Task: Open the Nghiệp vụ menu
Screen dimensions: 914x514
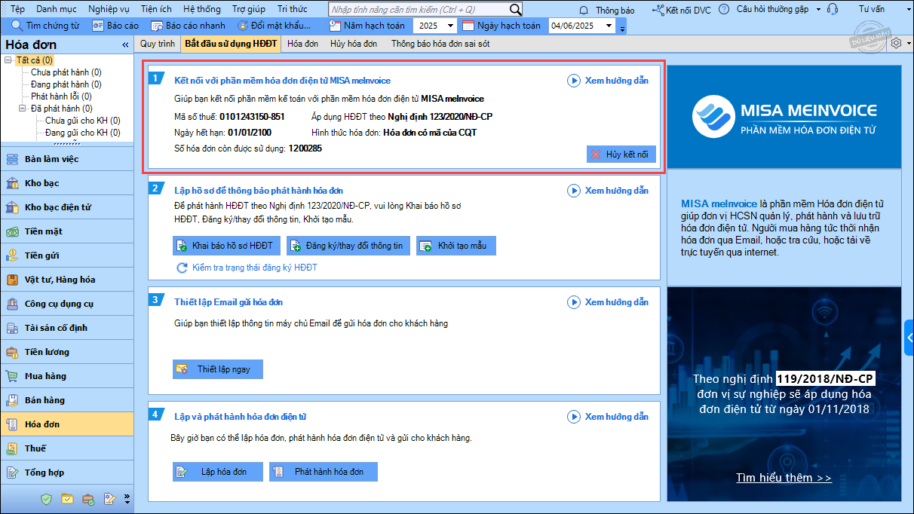Action: (x=109, y=9)
